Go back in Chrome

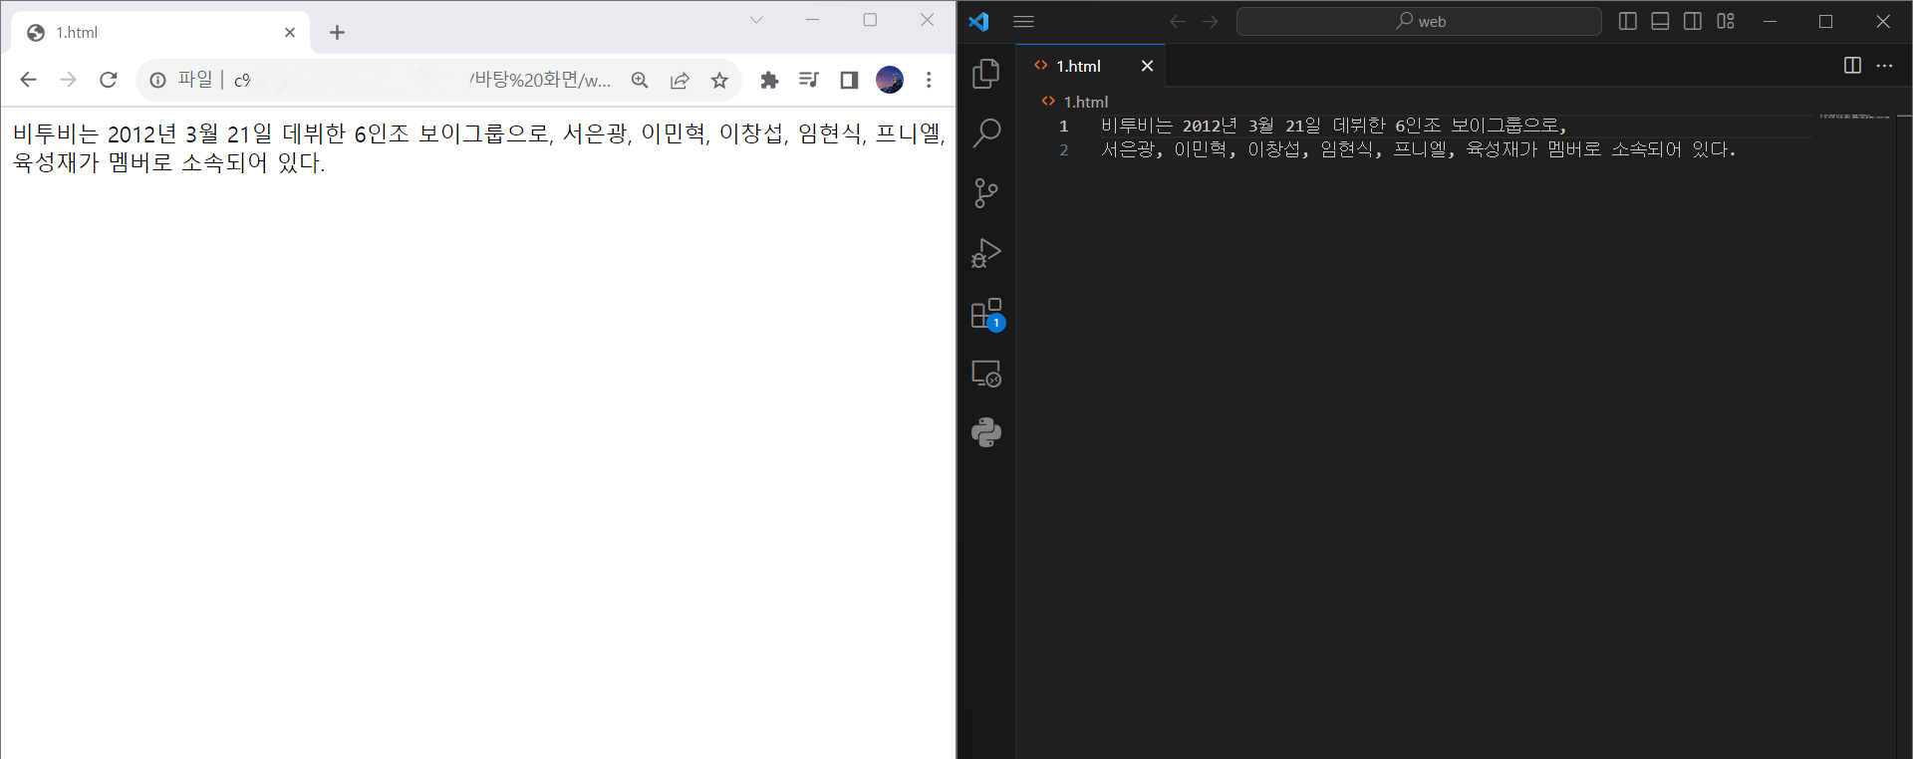pyautogui.click(x=28, y=80)
